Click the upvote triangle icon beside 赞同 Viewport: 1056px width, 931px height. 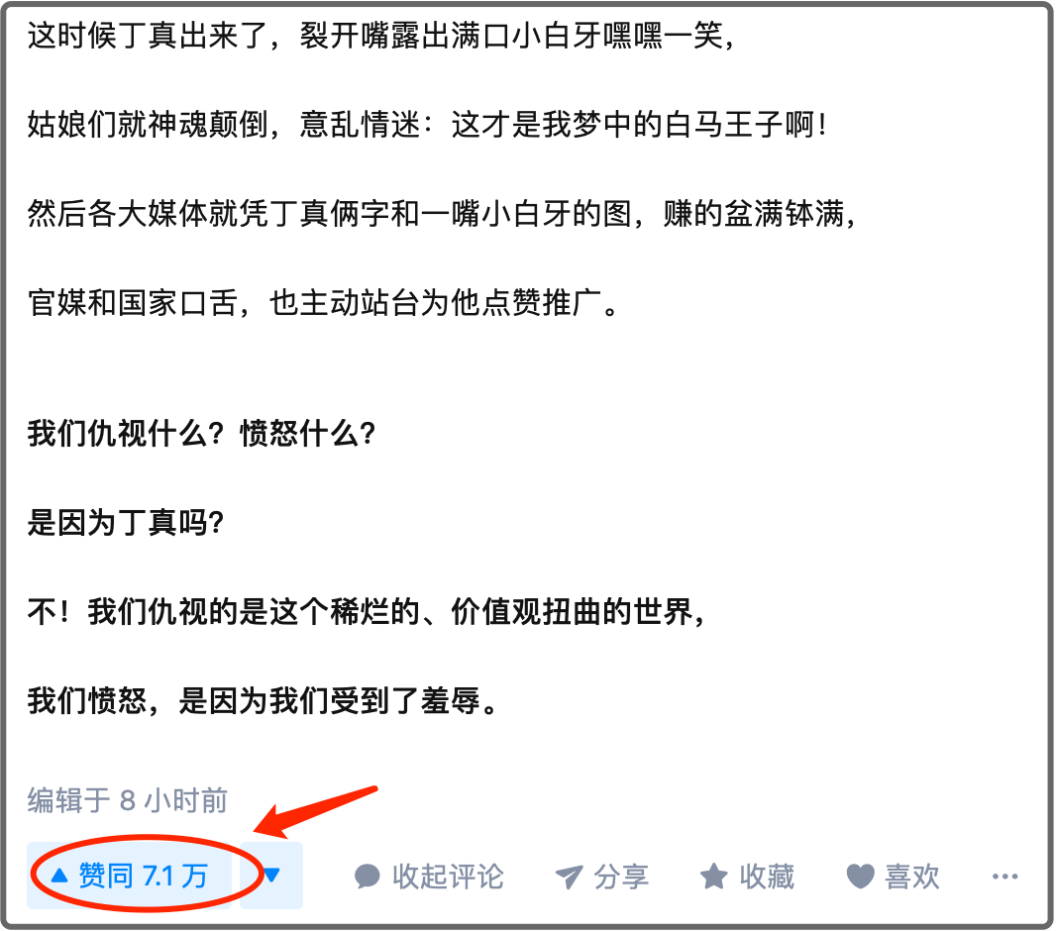(59, 876)
